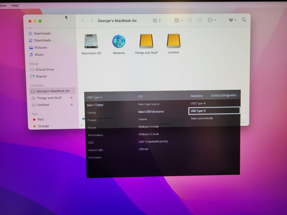Select the Macintosh HD drive icon
The width and height of the screenshot is (287, 215).
point(91,41)
